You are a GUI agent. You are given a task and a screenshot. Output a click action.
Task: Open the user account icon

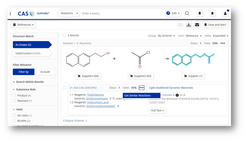(x=225, y=13)
